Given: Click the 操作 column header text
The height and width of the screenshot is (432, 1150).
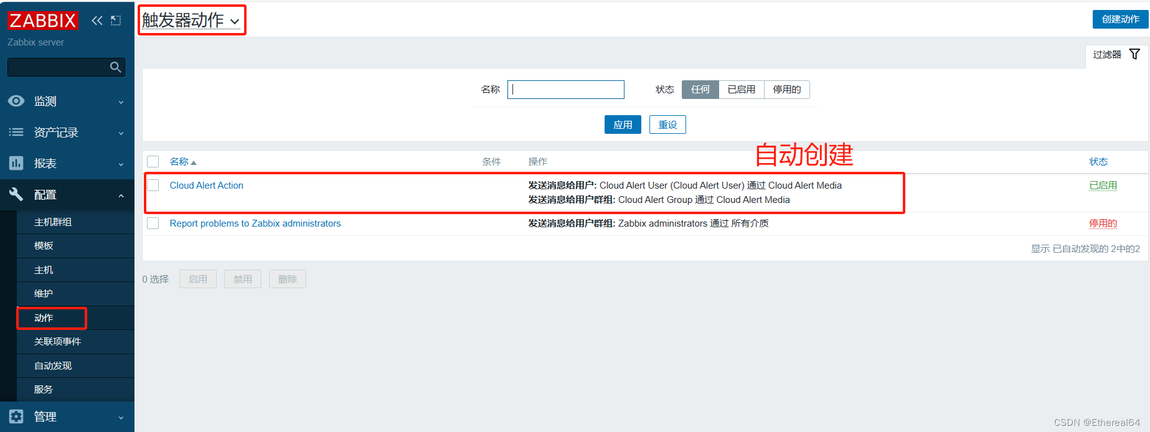Looking at the screenshot, I should [x=538, y=162].
